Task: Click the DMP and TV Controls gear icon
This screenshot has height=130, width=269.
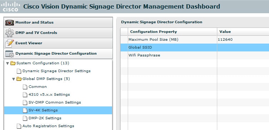Action: point(10,33)
